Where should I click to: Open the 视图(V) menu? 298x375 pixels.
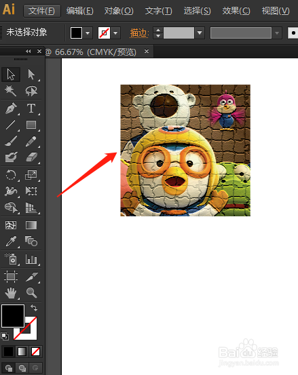[276, 11]
